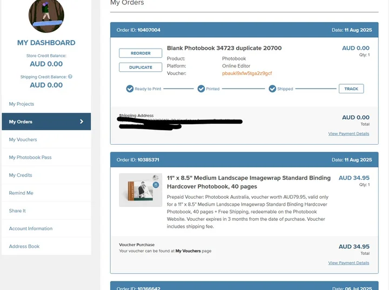Open voucher code pbauki9x1w5tga2z9gcf link
Screen dimensions: 389x290
247,73
